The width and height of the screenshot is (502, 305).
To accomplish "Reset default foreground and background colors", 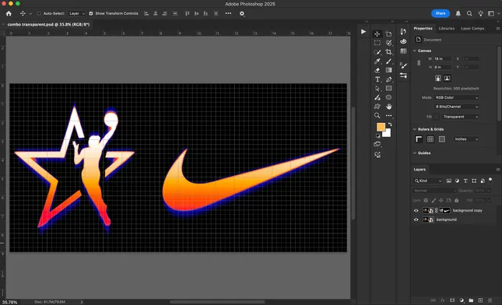I will (x=377, y=135).
